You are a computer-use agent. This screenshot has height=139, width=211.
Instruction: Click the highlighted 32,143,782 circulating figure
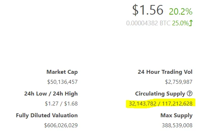pyautogui.click(x=143, y=104)
